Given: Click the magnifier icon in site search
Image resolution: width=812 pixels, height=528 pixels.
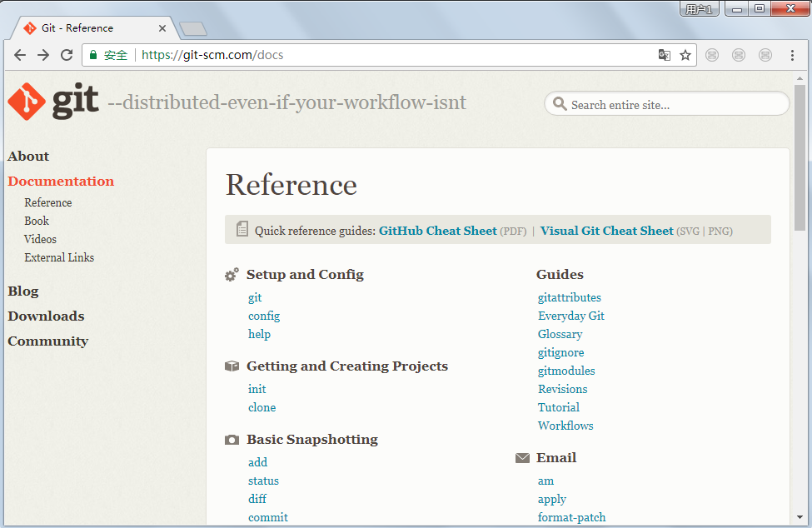Looking at the screenshot, I should pos(560,104).
